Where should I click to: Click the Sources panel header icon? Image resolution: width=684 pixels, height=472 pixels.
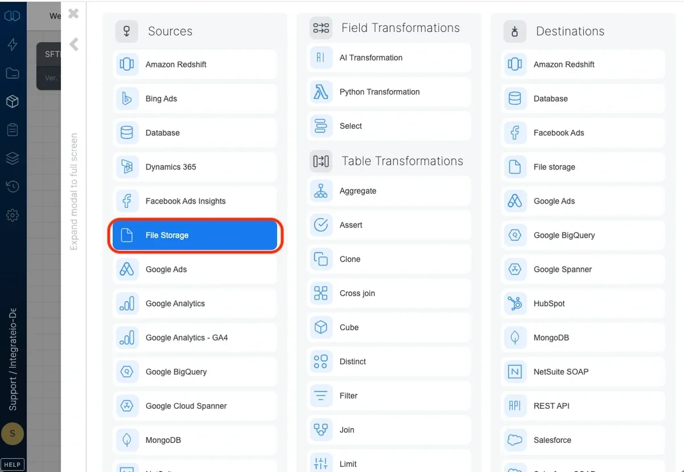[127, 31]
